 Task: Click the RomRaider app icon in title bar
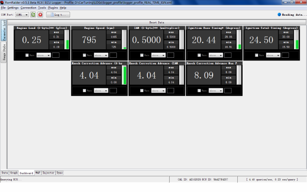tap(3, 2)
